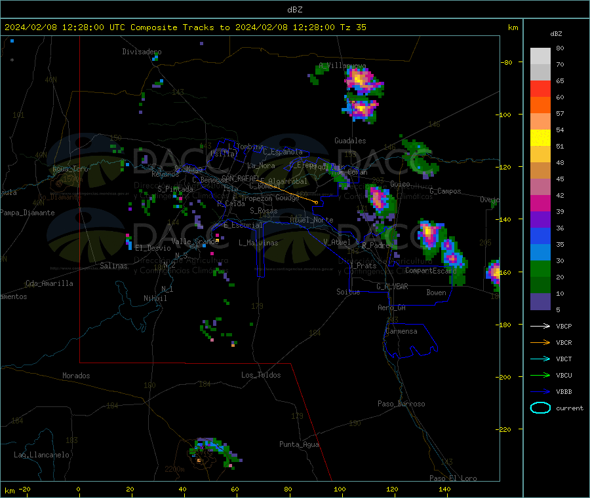Click the 'Paso_Barroso' map label
This screenshot has width=590, height=498.
click(x=401, y=404)
